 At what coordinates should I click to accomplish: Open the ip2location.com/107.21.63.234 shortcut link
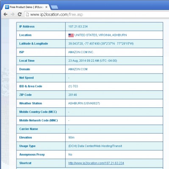[x=96, y=163]
